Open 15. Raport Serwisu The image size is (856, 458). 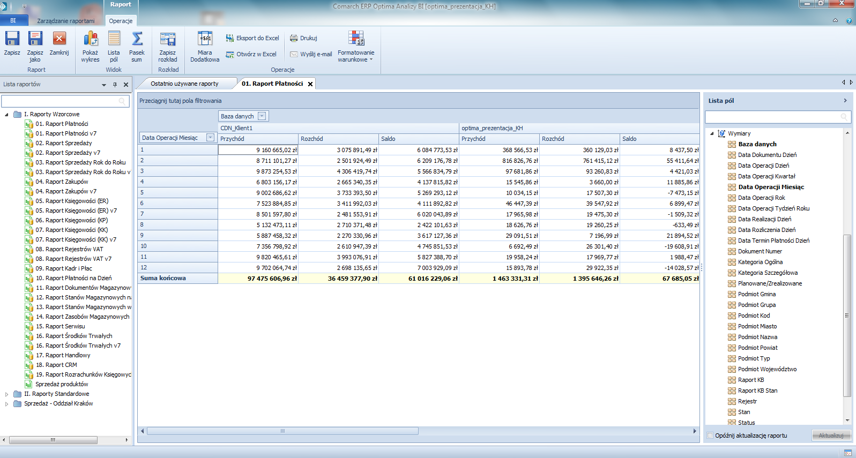pyautogui.click(x=60, y=326)
